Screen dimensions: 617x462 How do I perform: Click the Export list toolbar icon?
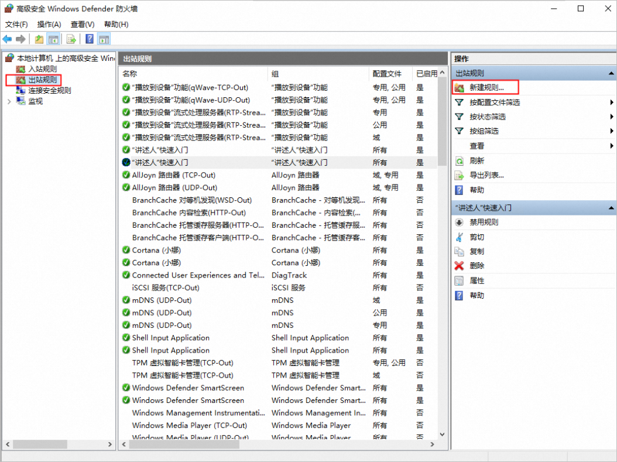point(71,39)
